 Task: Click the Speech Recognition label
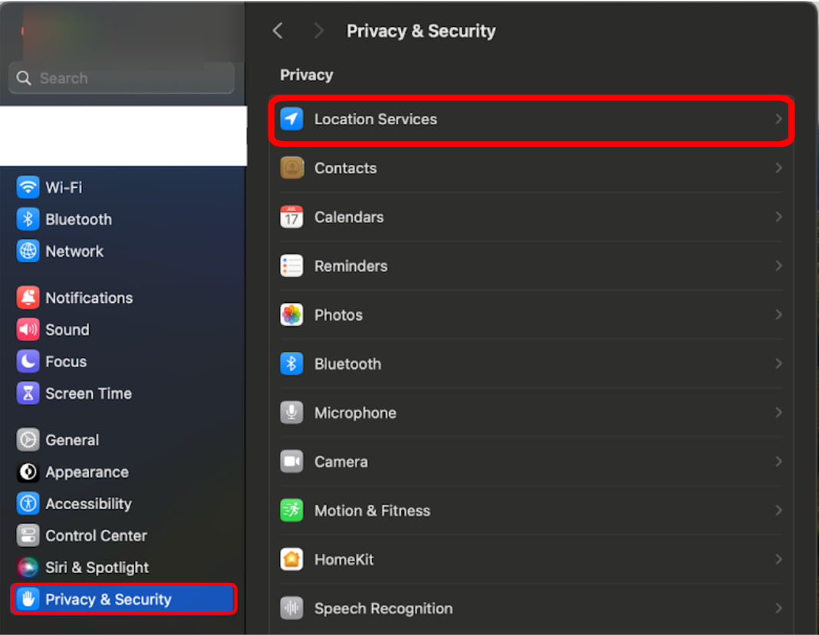[383, 608]
